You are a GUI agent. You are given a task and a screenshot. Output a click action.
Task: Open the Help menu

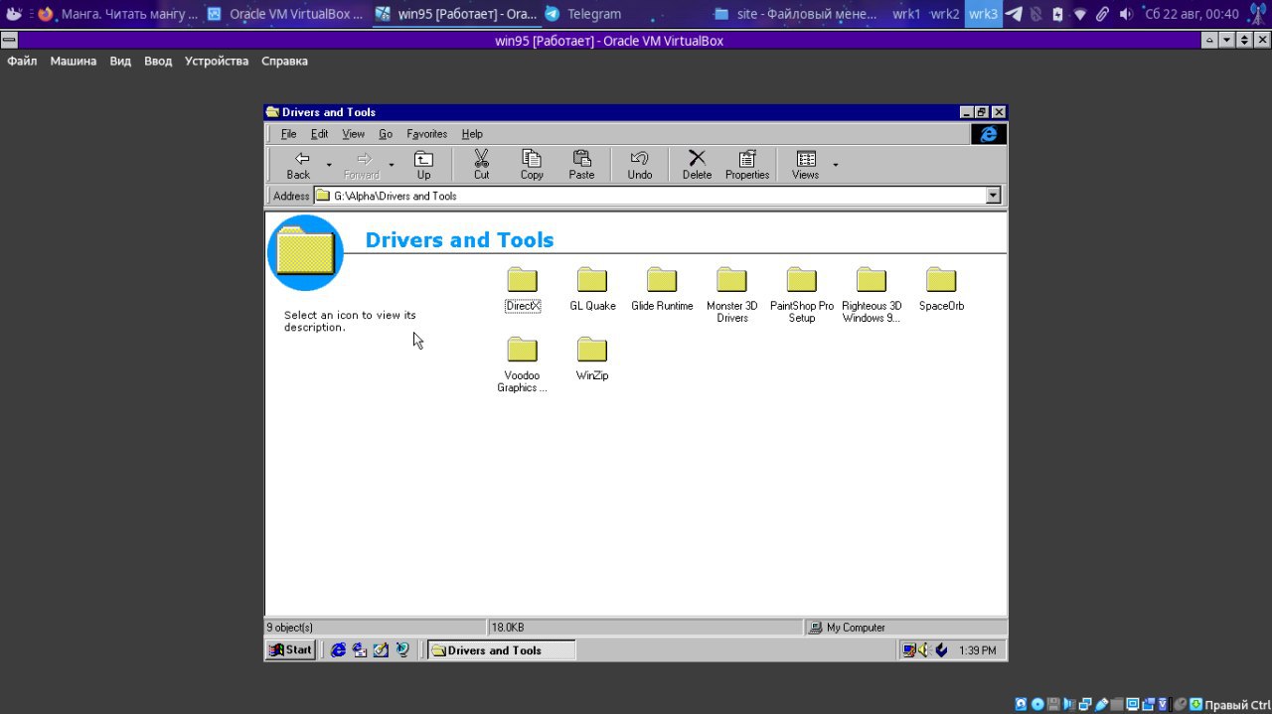coord(472,134)
